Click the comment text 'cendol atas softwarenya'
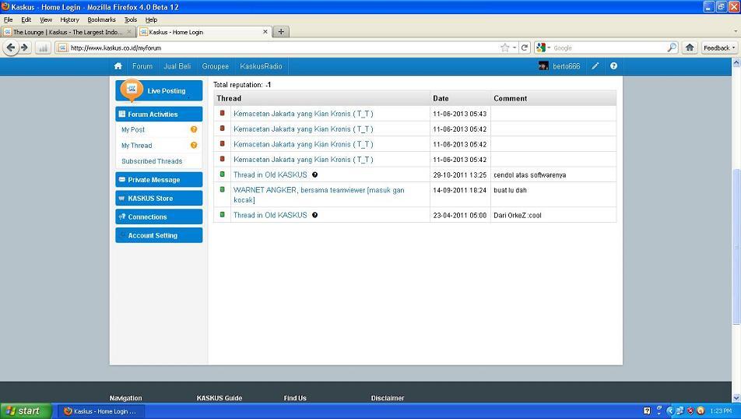The width and height of the screenshot is (741, 419). tap(530, 175)
